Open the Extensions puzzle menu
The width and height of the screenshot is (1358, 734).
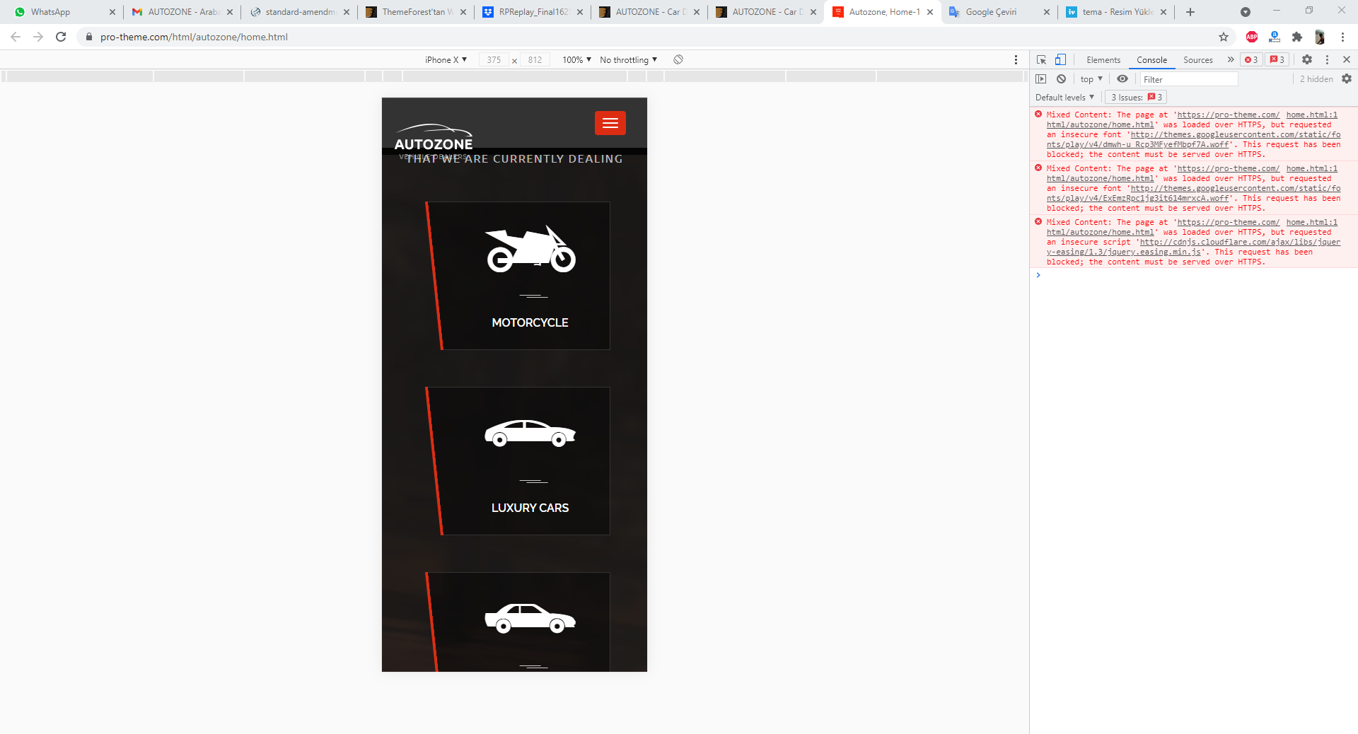point(1297,37)
